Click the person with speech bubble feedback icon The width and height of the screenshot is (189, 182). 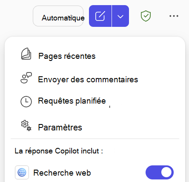tap(26, 78)
